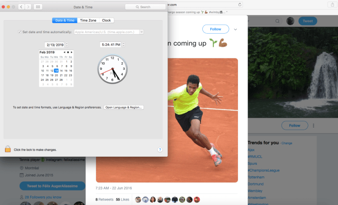Go back using the left arrow button

point(21,7)
